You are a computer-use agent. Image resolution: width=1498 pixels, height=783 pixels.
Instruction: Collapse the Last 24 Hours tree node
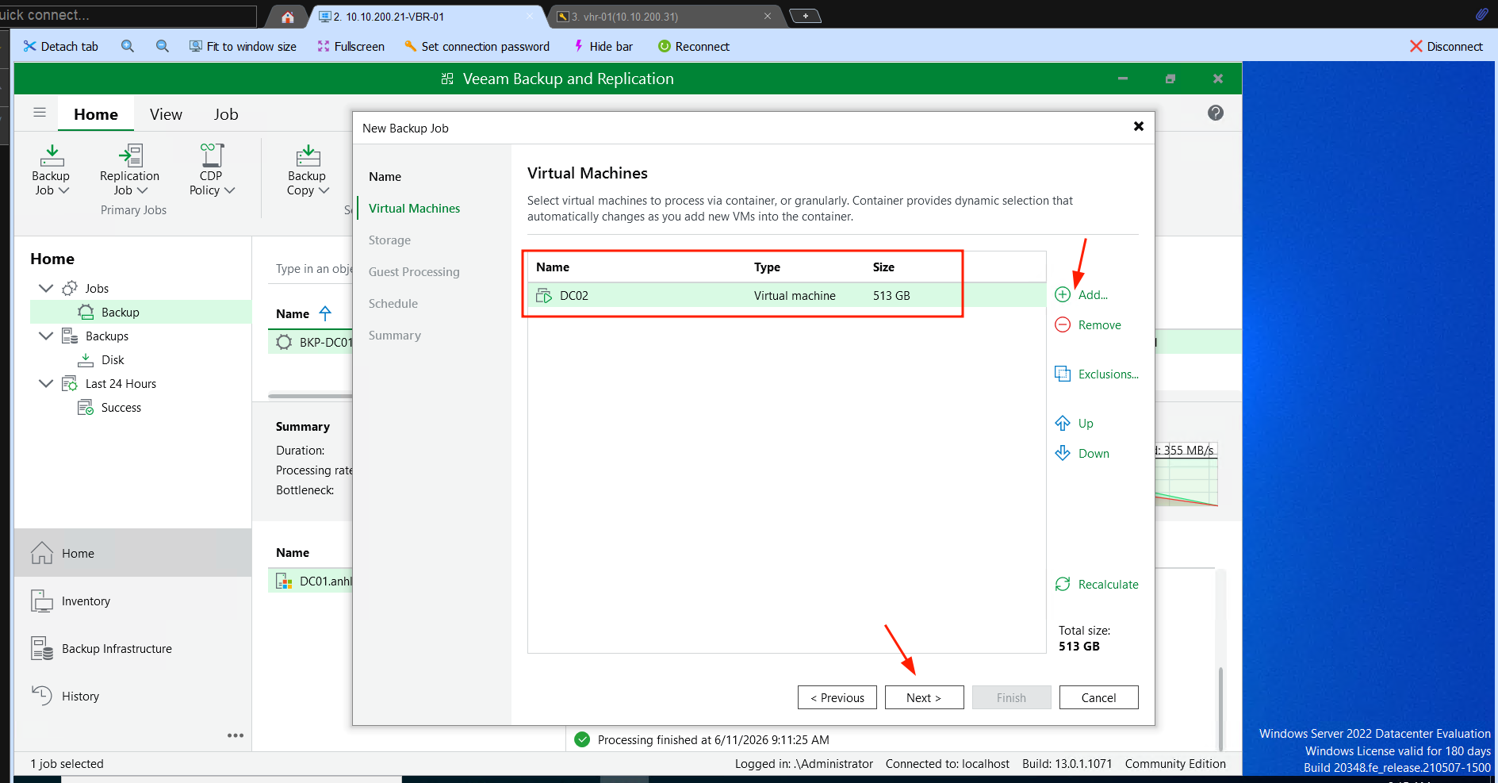46,383
